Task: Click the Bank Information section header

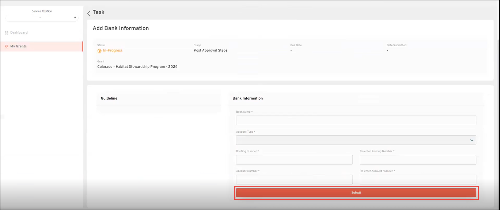Action: click(x=247, y=98)
